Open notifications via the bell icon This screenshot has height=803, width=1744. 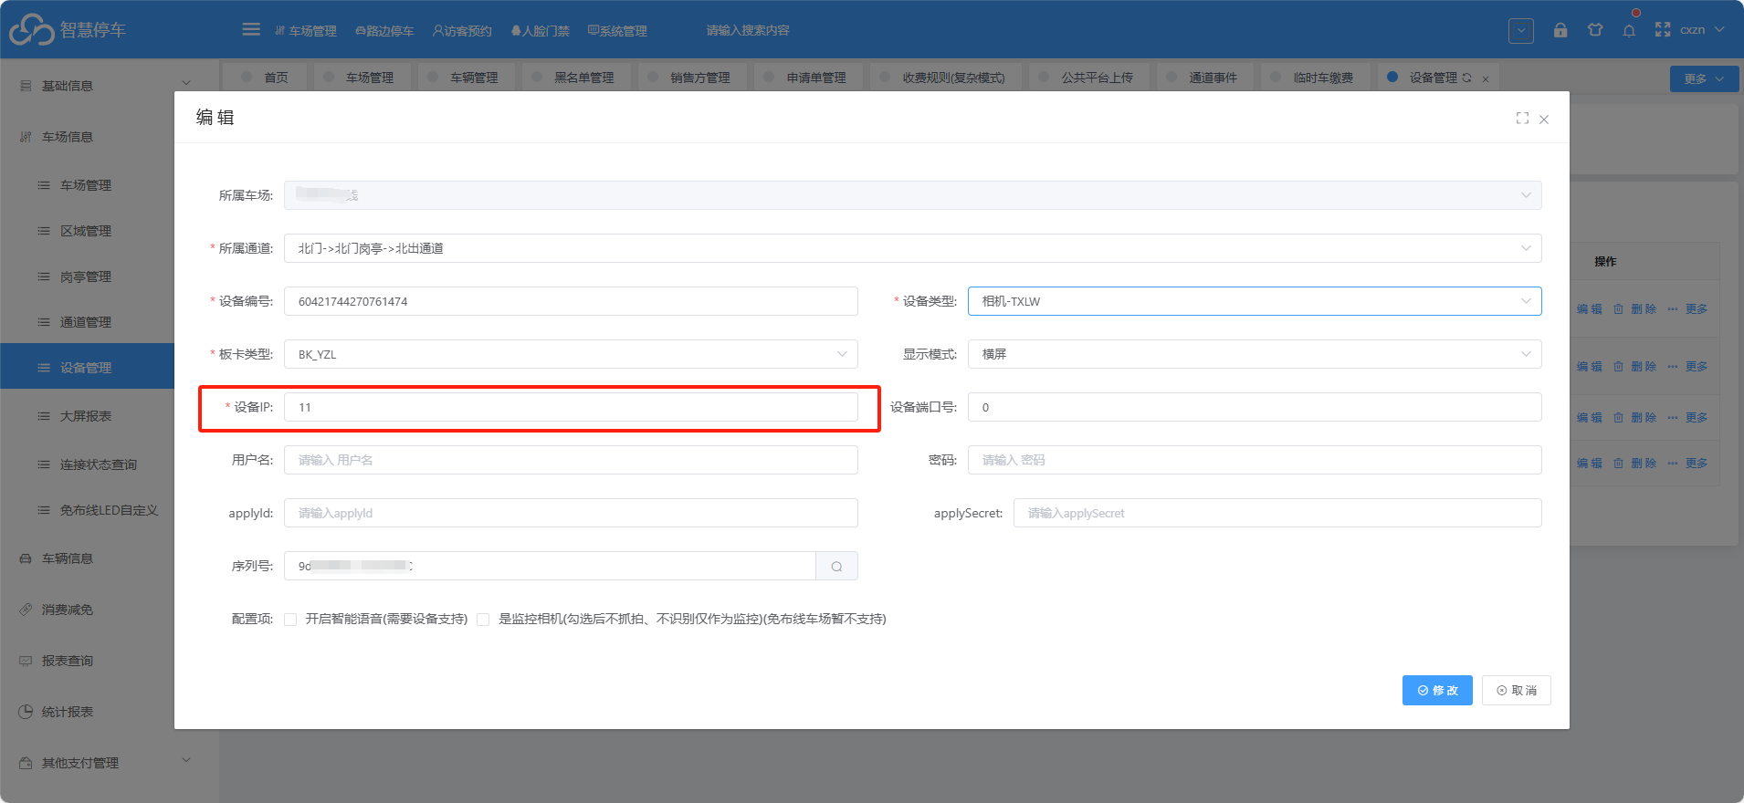click(1629, 30)
